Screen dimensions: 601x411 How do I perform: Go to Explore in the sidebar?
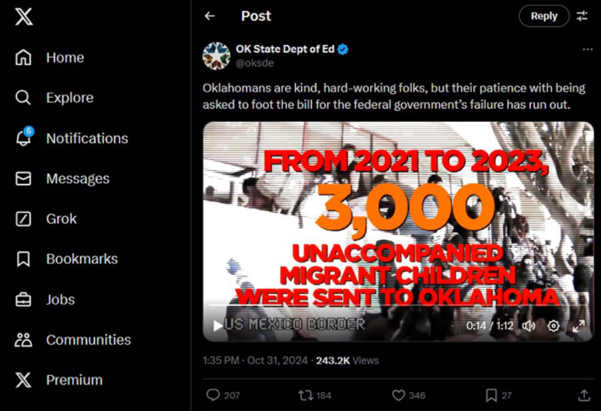(x=69, y=98)
